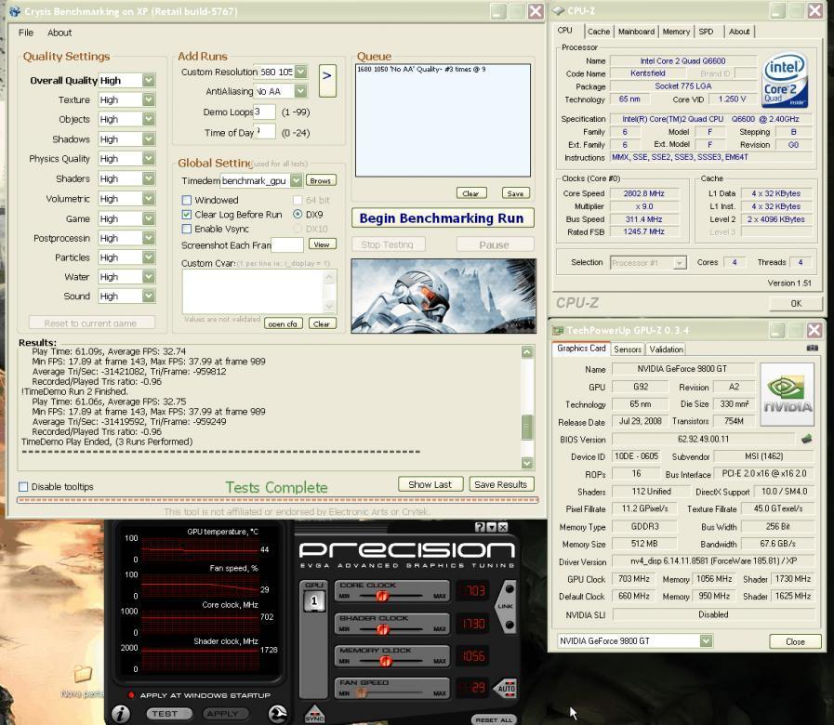Toggle Auto fan speed in Precision
This screenshot has height=725, width=834.
point(507,689)
